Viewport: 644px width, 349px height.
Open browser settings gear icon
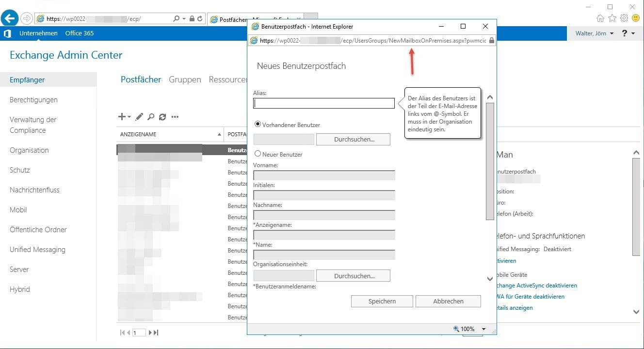[624, 18]
